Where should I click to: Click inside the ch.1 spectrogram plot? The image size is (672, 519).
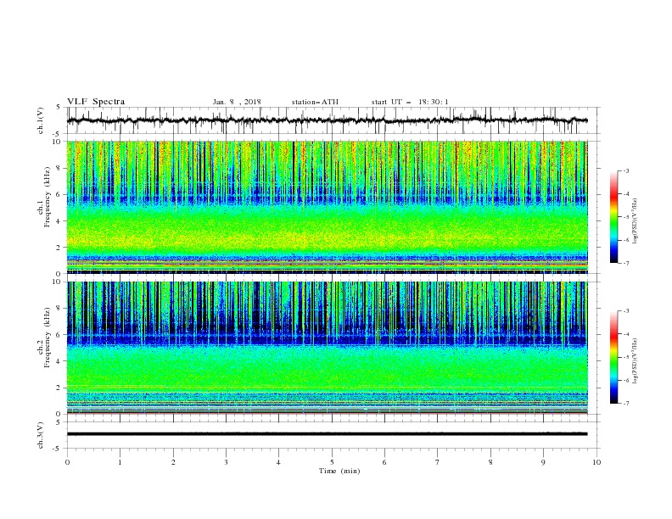click(327, 207)
